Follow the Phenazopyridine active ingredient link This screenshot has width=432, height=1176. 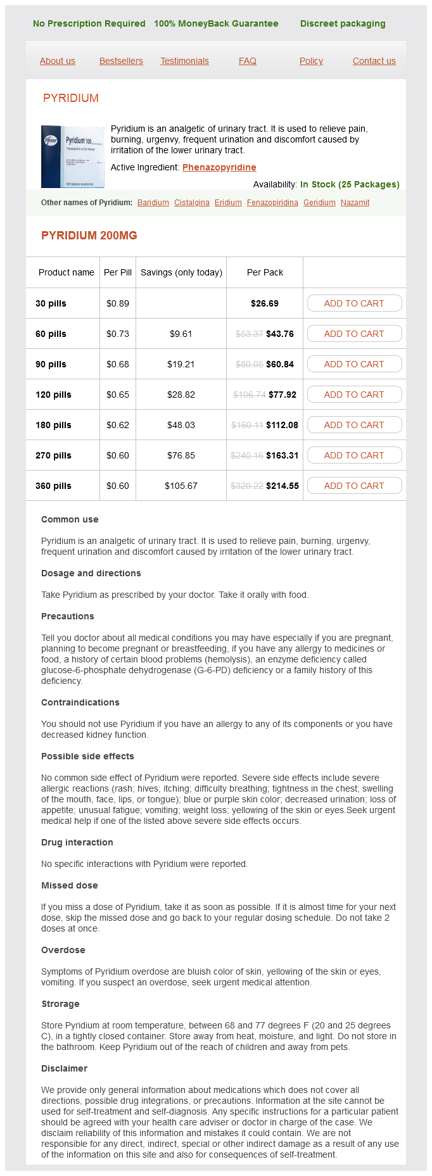[x=219, y=167]
